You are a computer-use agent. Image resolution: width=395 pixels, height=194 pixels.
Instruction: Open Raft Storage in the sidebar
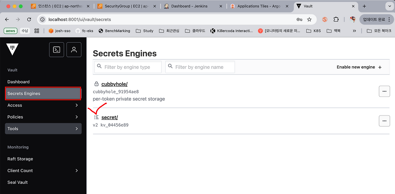click(x=43, y=159)
